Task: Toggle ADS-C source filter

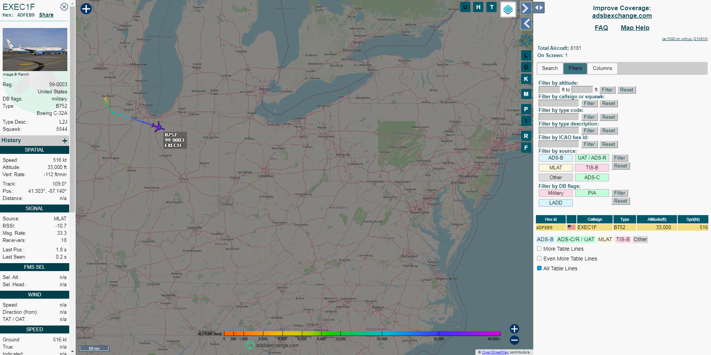Action: click(592, 178)
